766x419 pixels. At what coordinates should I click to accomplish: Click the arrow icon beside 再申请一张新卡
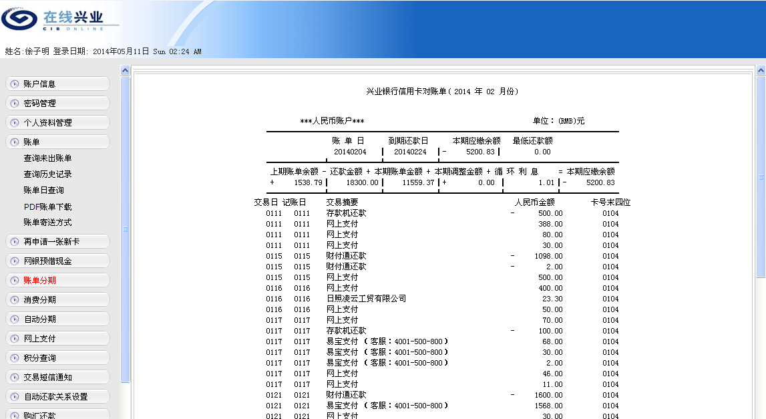pyautogui.click(x=15, y=241)
